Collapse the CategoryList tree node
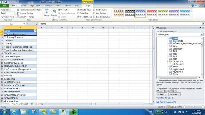 168,61
